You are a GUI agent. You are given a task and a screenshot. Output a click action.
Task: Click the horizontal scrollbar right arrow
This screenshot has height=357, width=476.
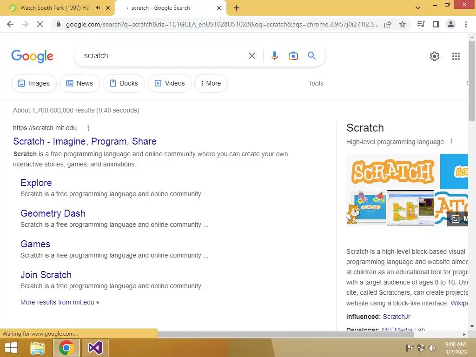pyautogui.click(x=464, y=334)
